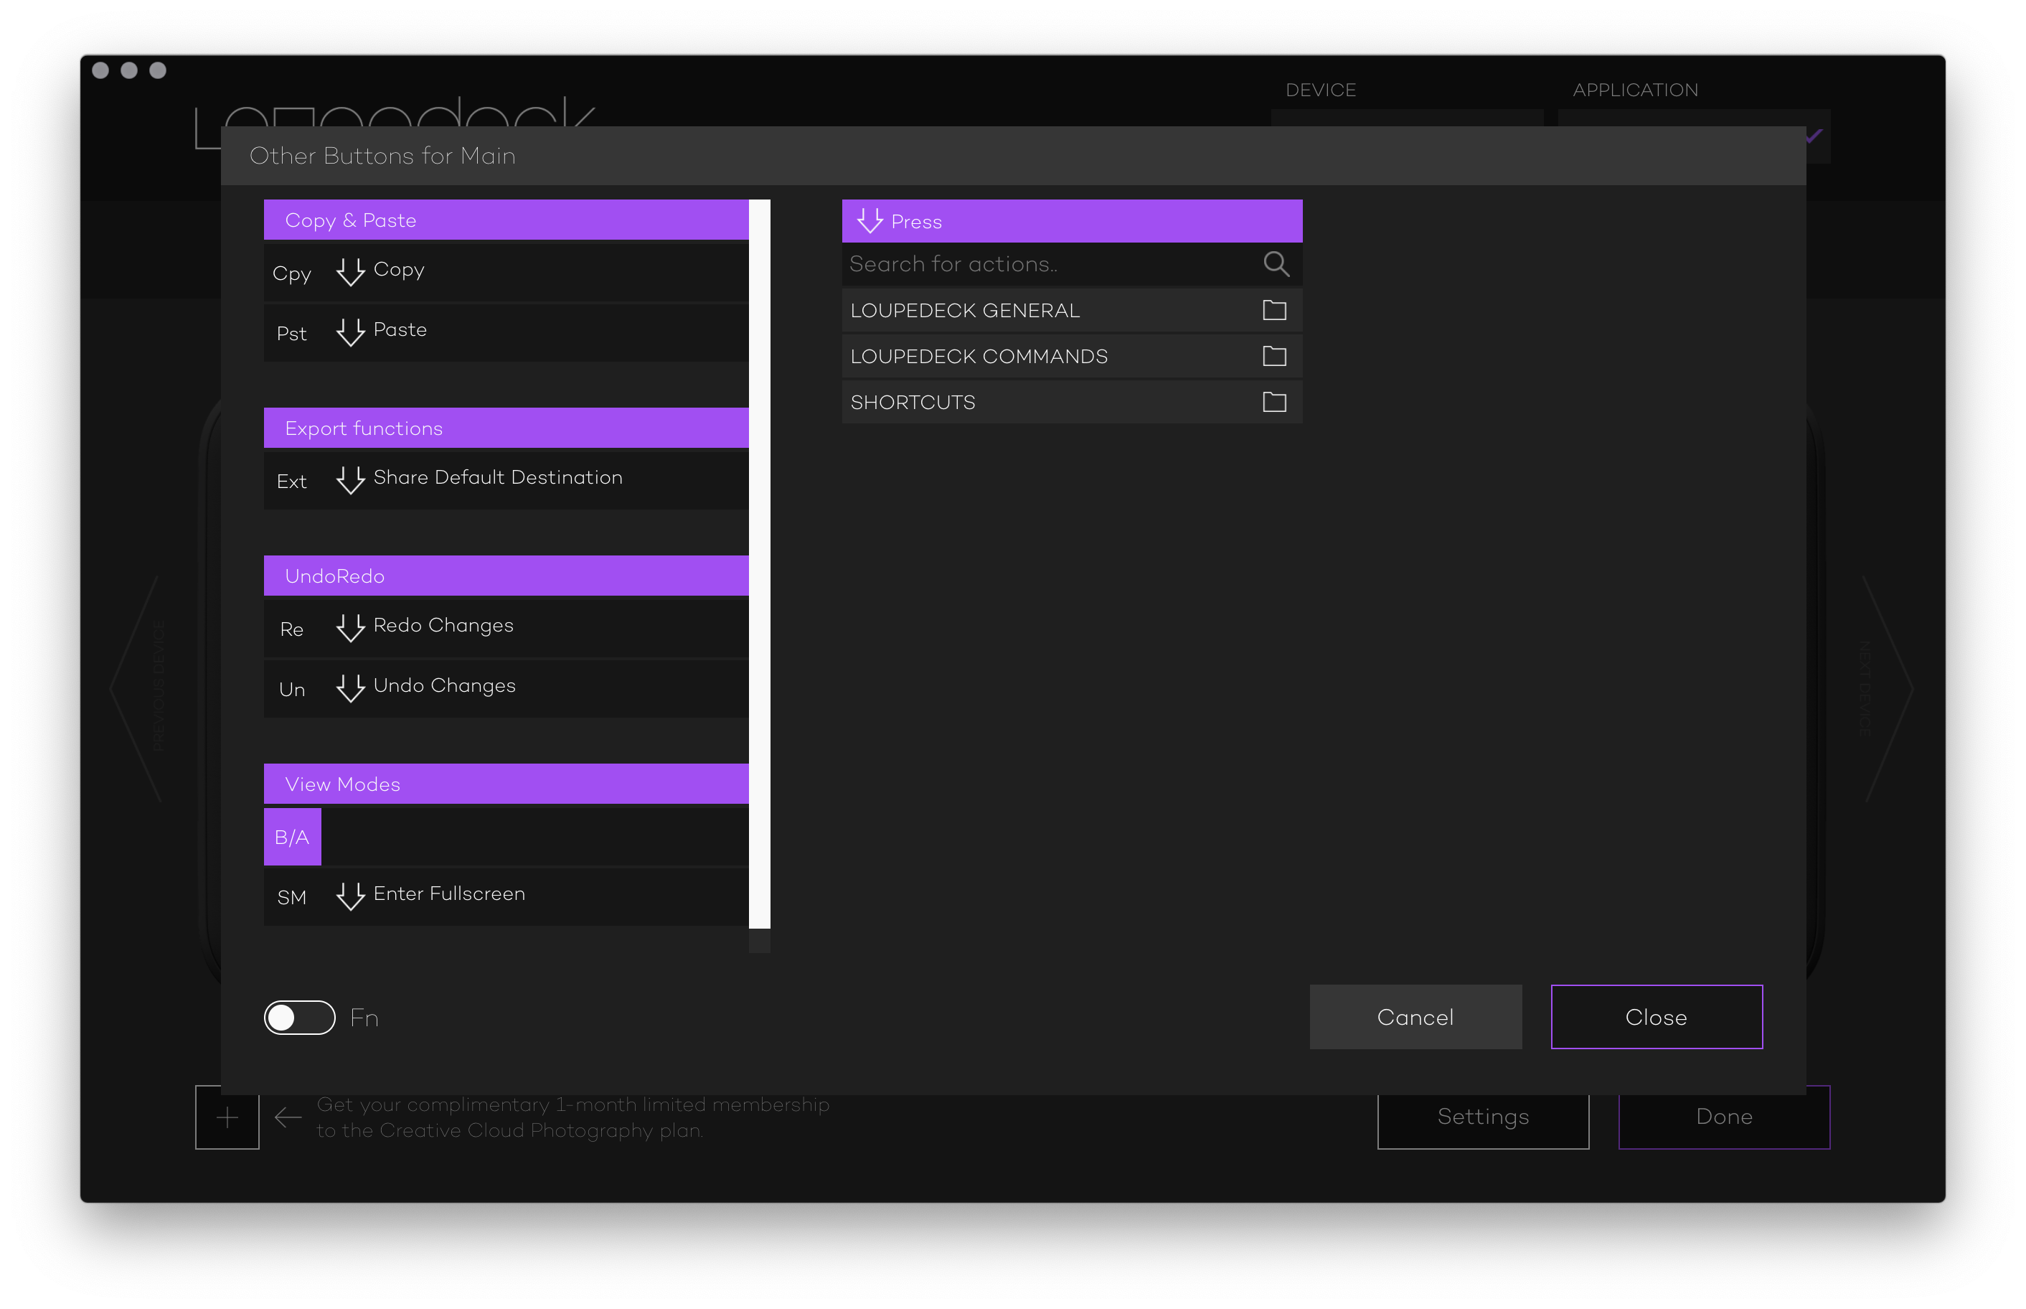This screenshot has height=1309, width=2026.
Task: Click press arrow icon beside Enter Fullscreen
Action: pyautogui.click(x=350, y=896)
